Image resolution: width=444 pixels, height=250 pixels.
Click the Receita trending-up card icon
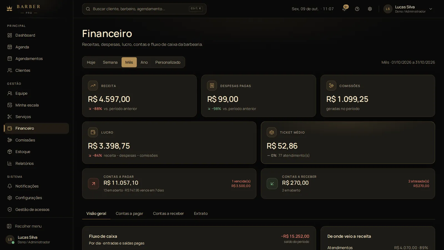point(93,86)
